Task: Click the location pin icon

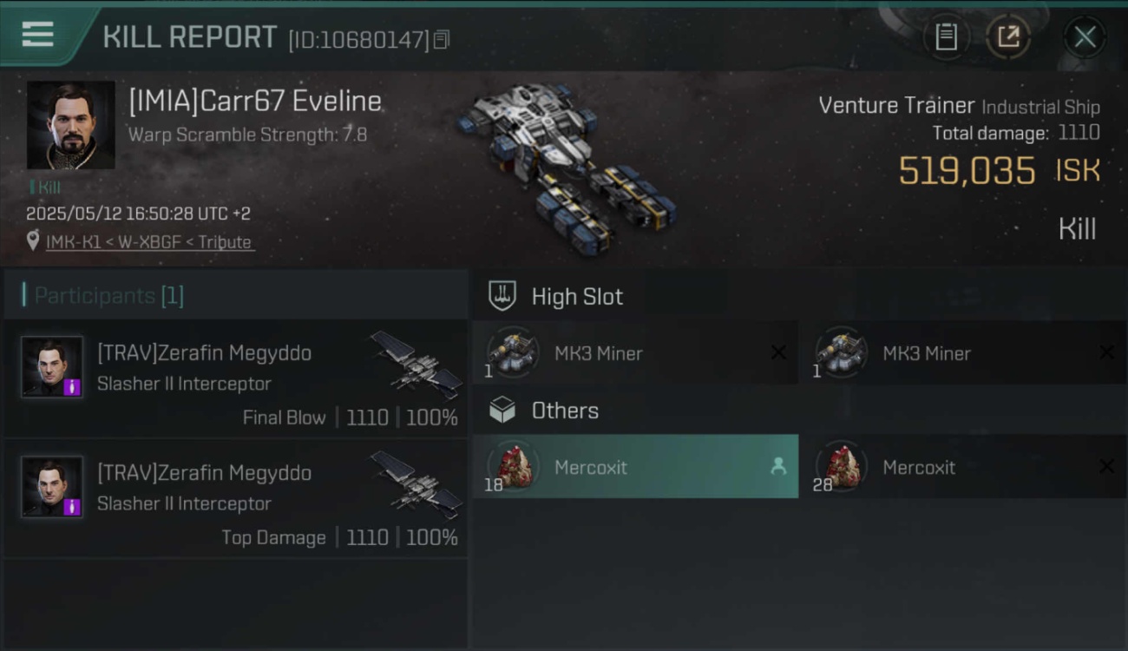Action: [x=33, y=241]
